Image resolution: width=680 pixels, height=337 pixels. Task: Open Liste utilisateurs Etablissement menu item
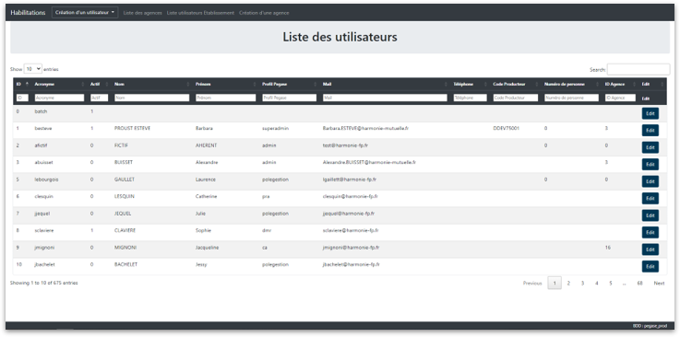[x=200, y=13]
